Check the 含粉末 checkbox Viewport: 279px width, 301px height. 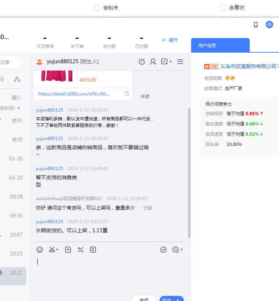[x=97, y=8]
